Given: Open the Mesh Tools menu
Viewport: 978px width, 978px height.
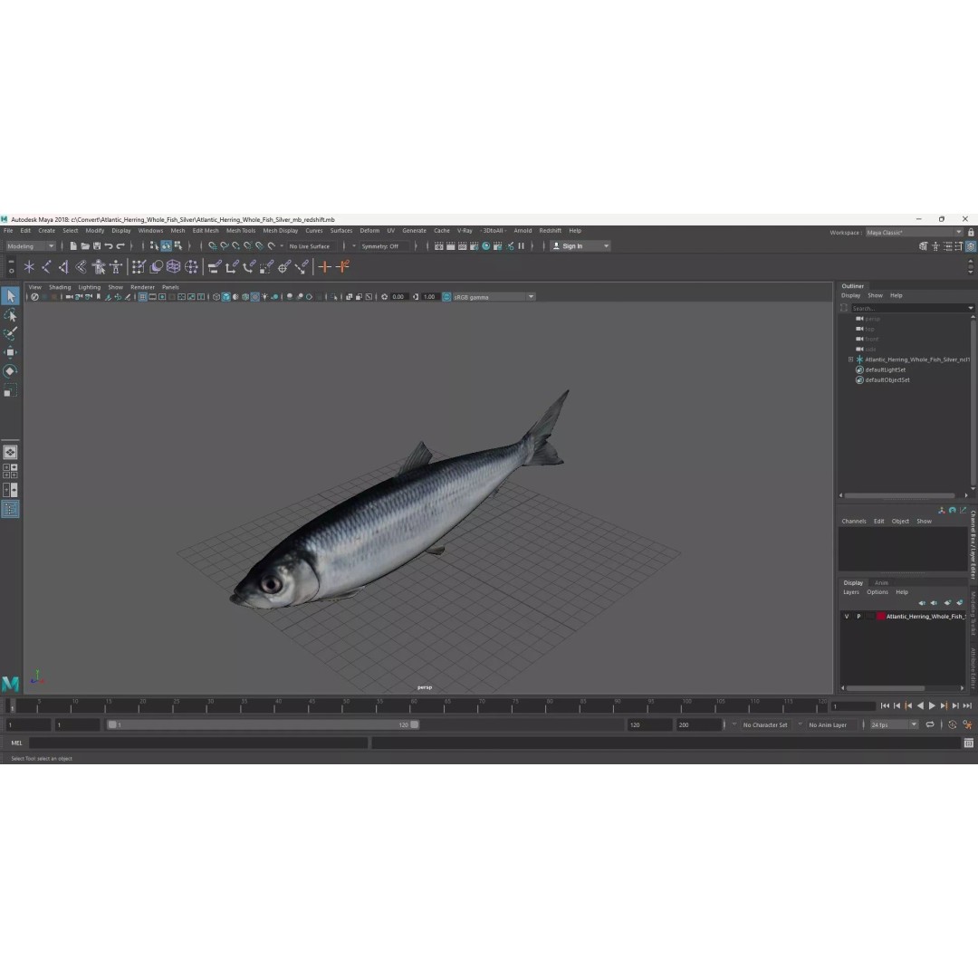Looking at the screenshot, I should 241,231.
